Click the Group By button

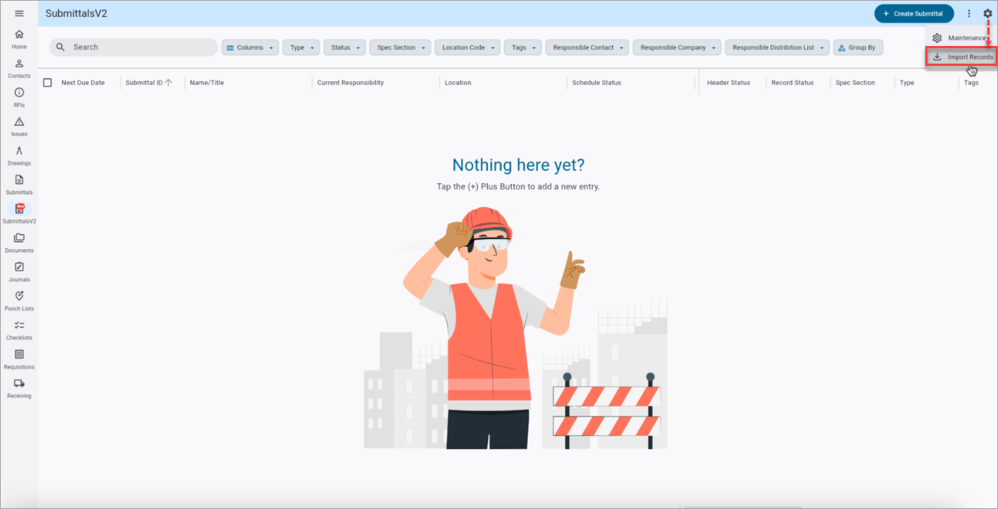click(x=858, y=48)
